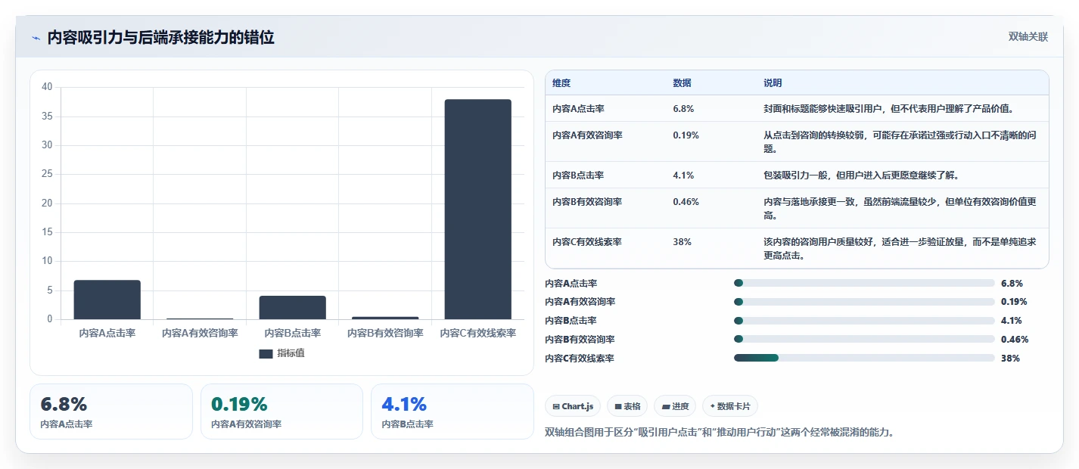This screenshot has width=1079, height=469.
Task: Open the 0.19% 内容A有效咨询率 stat card
Action: click(281, 412)
